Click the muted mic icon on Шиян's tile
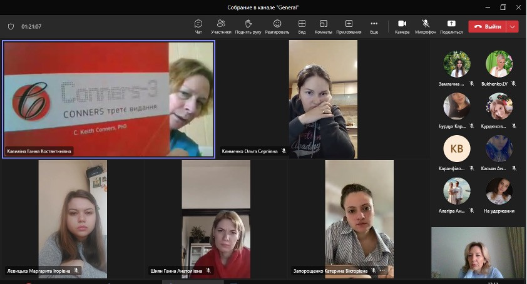This screenshot has height=284, width=527. [x=208, y=271]
